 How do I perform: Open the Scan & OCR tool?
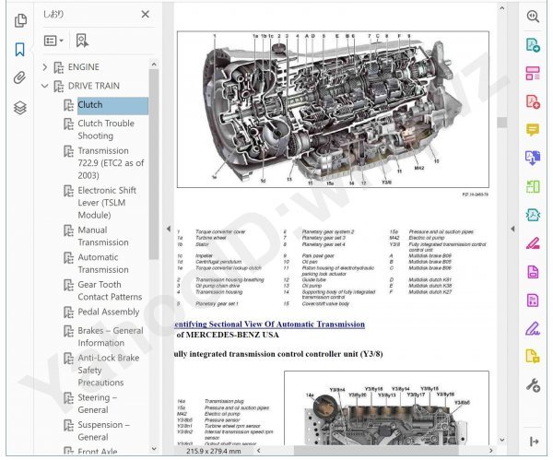tap(533, 215)
